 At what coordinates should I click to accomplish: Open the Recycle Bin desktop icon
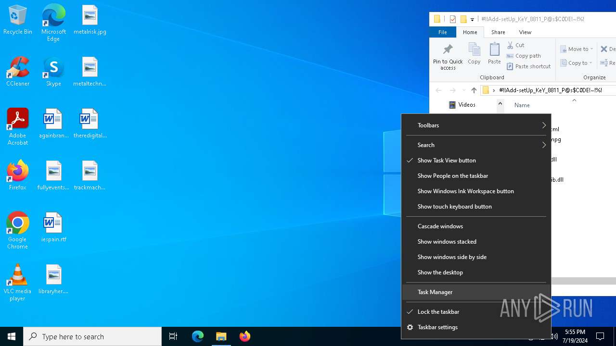(x=18, y=20)
